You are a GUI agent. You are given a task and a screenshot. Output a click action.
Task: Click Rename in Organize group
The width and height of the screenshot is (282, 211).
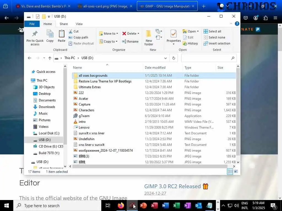click(x=130, y=41)
